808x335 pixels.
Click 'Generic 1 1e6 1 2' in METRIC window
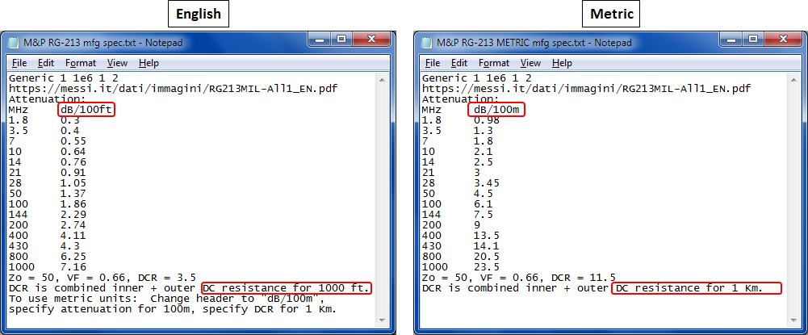click(476, 78)
